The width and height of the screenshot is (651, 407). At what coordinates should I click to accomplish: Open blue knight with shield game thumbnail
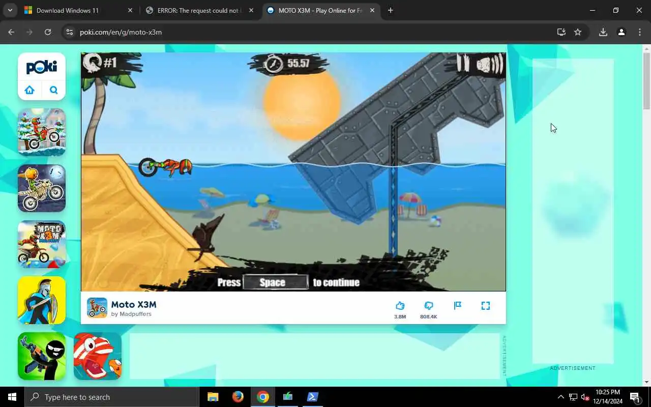coord(42,300)
